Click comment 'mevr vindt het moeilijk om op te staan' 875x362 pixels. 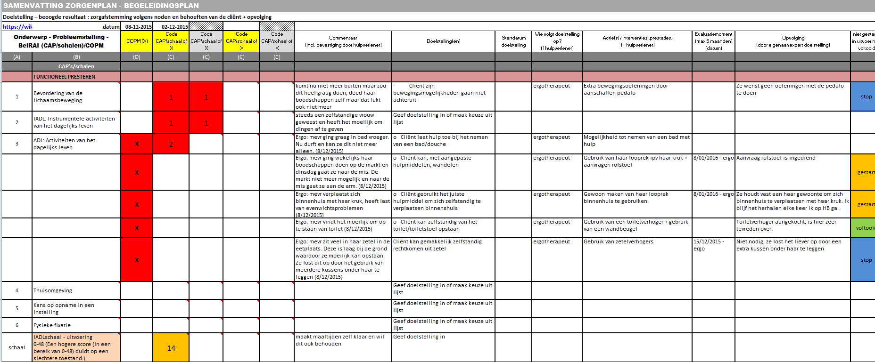[343, 228]
